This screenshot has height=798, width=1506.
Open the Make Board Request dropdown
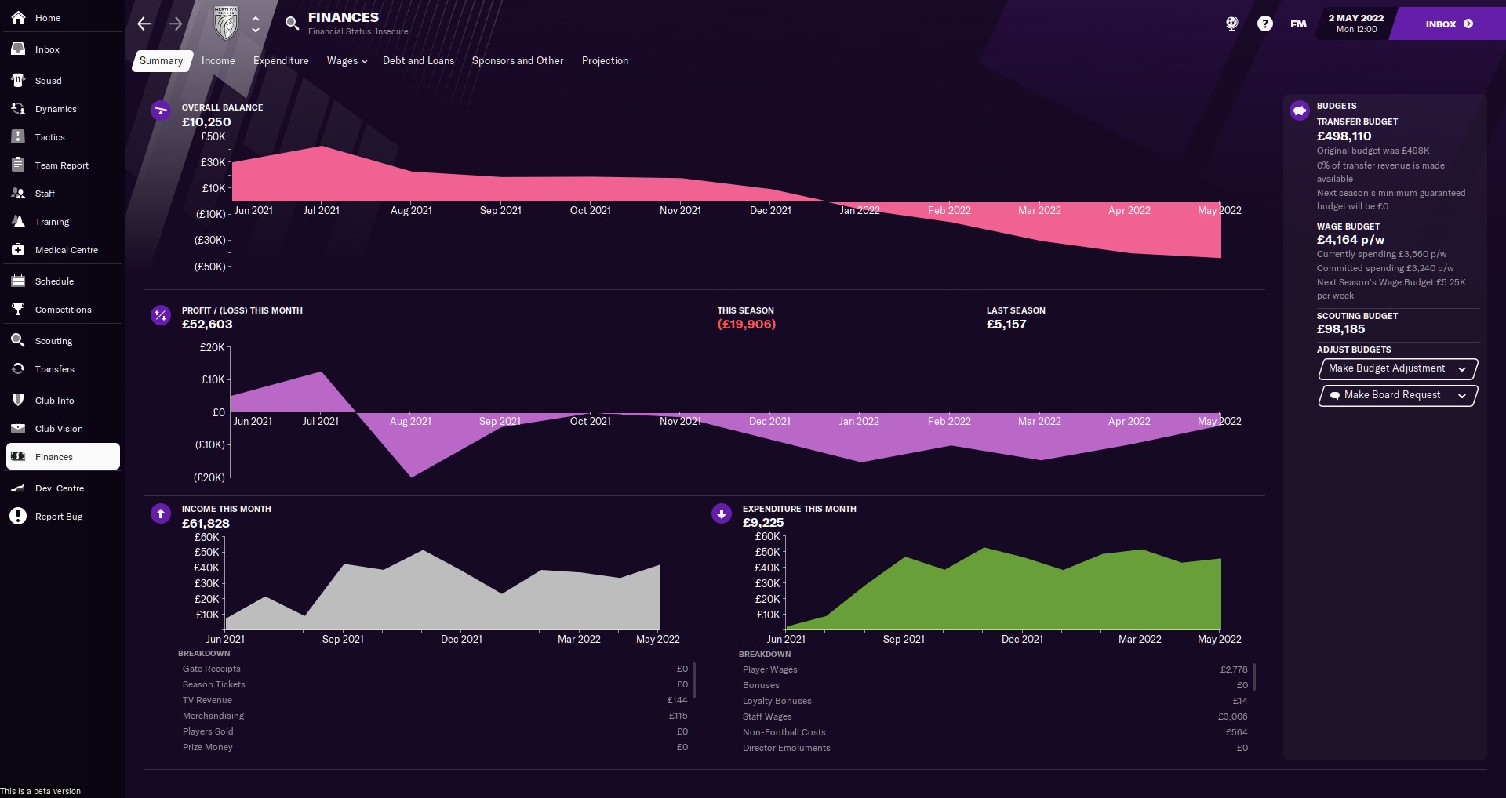point(1398,395)
